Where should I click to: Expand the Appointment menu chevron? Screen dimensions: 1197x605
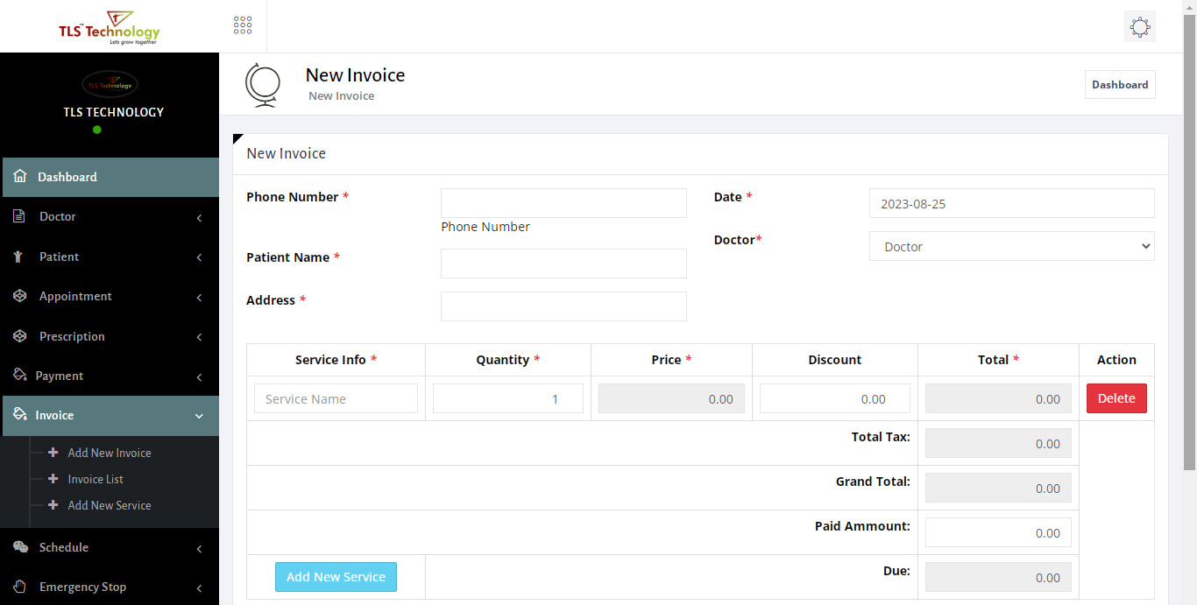[x=199, y=297]
